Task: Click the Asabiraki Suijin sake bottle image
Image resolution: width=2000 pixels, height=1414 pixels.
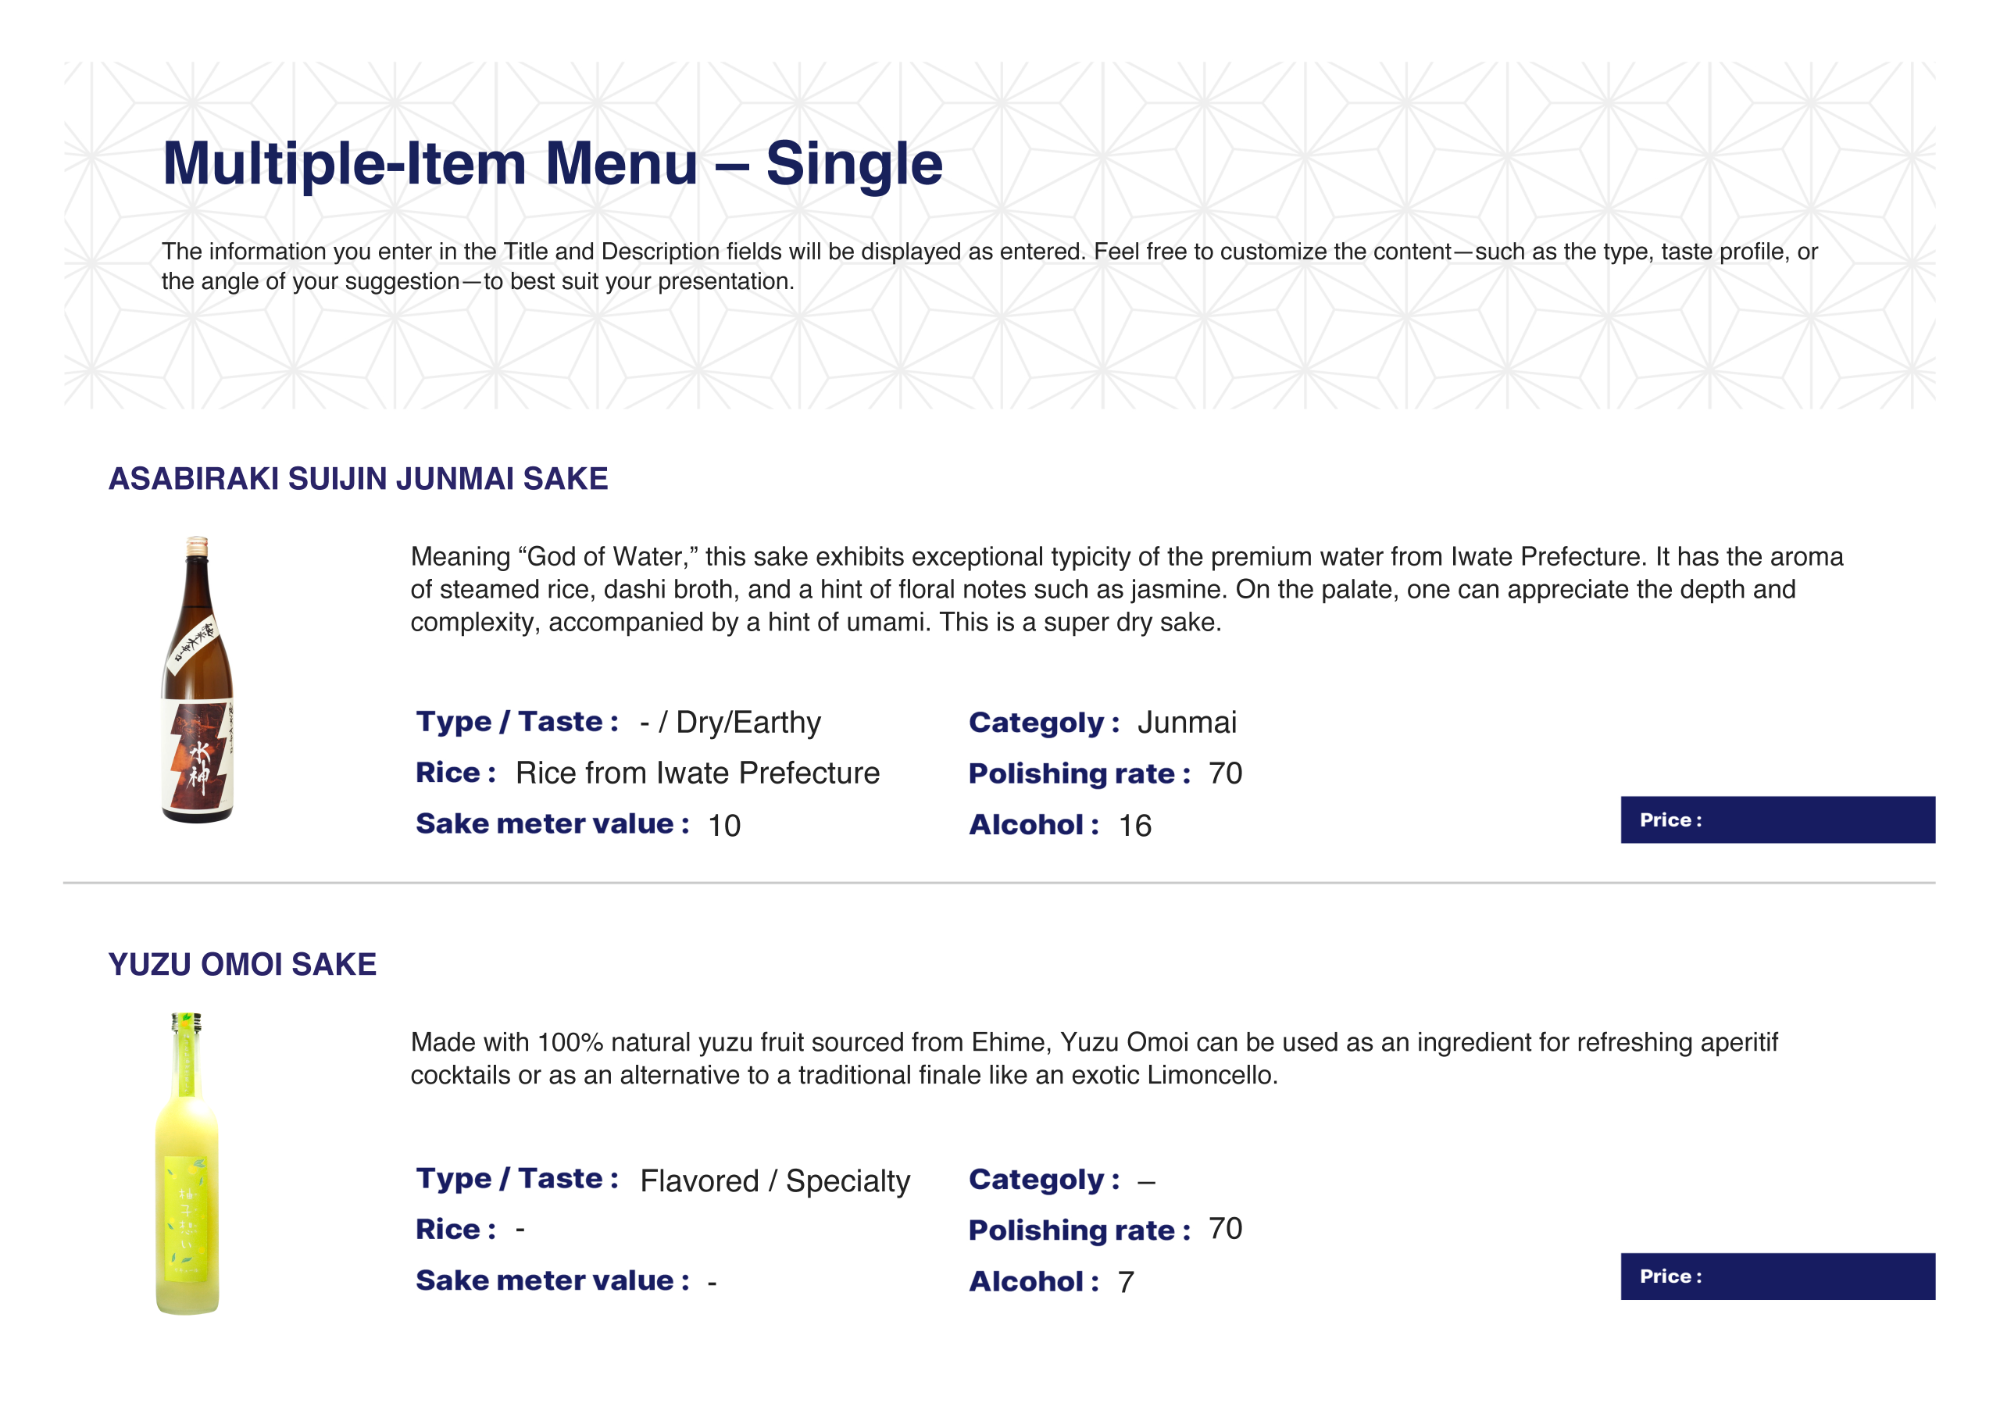Action: 198,680
